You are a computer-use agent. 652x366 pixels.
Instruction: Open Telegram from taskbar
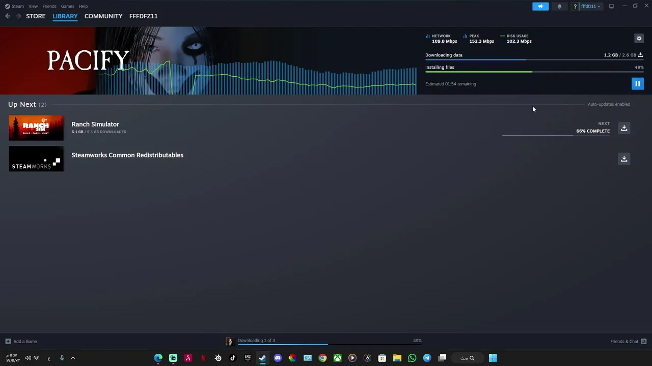[427, 358]
